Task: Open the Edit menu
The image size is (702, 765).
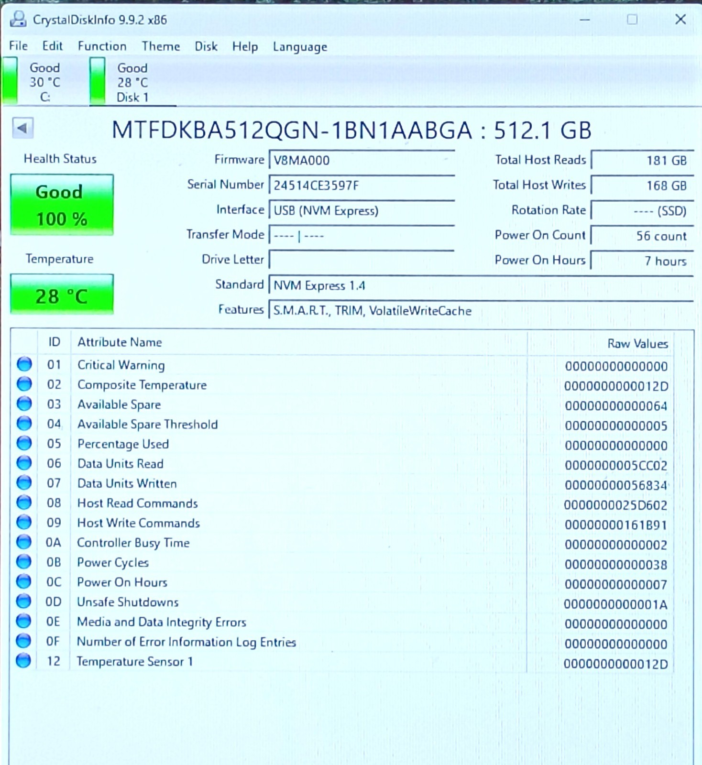Action: [52, 46]
